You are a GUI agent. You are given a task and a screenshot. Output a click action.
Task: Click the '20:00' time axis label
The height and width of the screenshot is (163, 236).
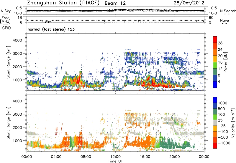(175, 157)
